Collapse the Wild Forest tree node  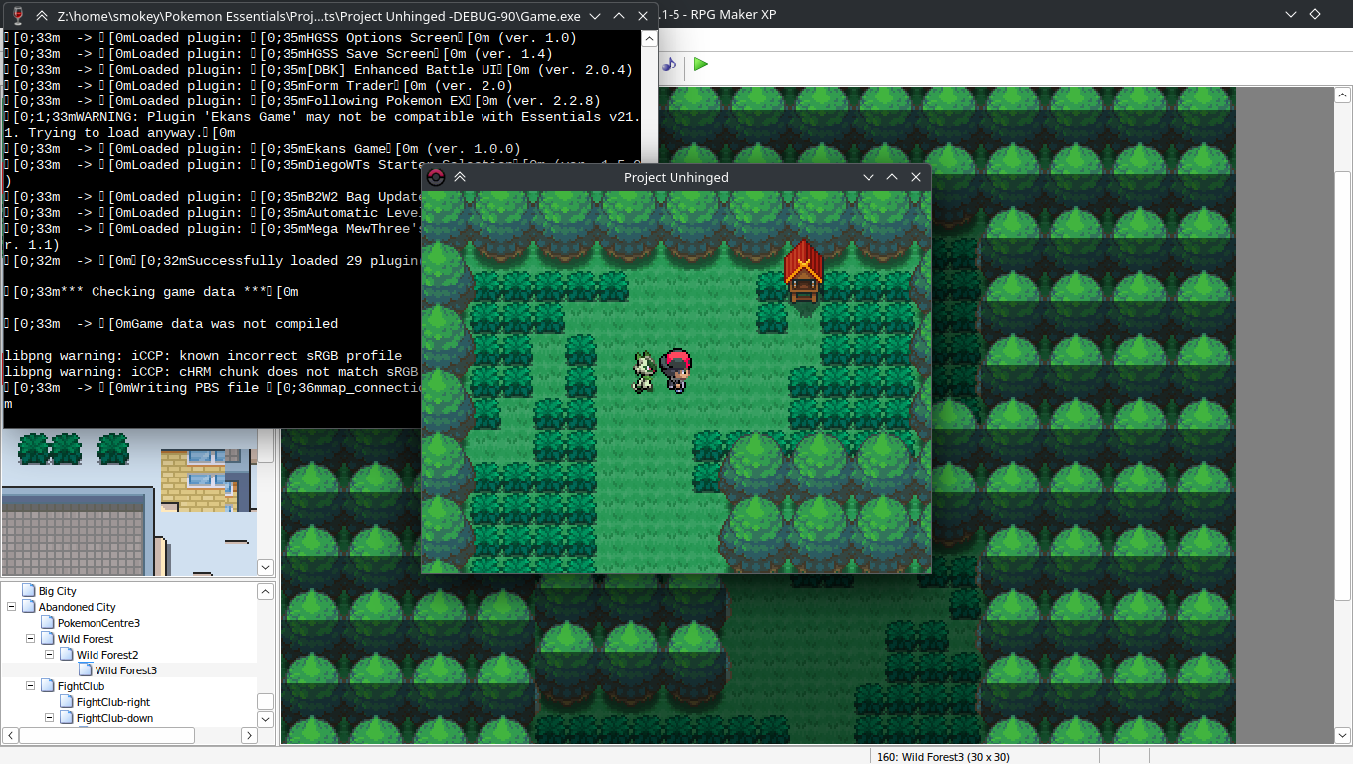pyautogui.click(x=31, y=639)
